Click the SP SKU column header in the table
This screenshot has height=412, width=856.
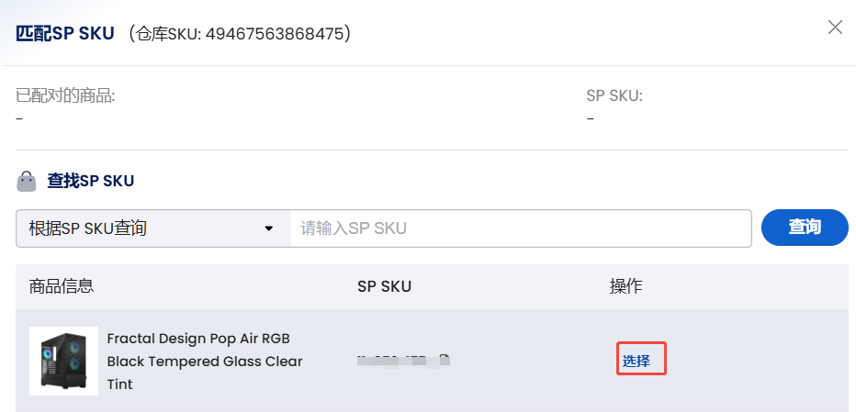(384, 286)
